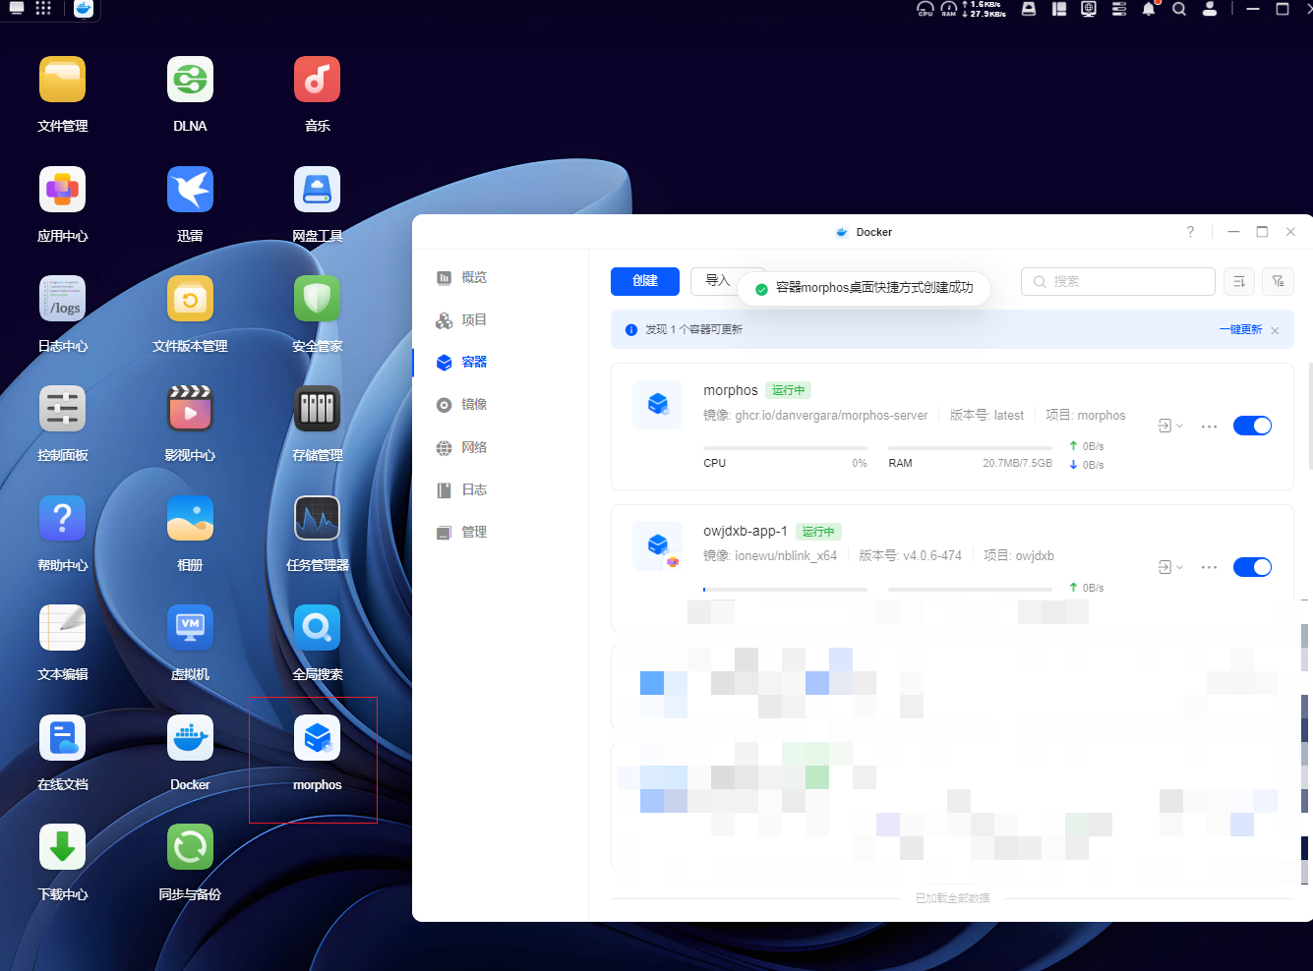Open the owjdxb-app-1 more options ellipsis

pyautogui.click(x=1210, y=567)
